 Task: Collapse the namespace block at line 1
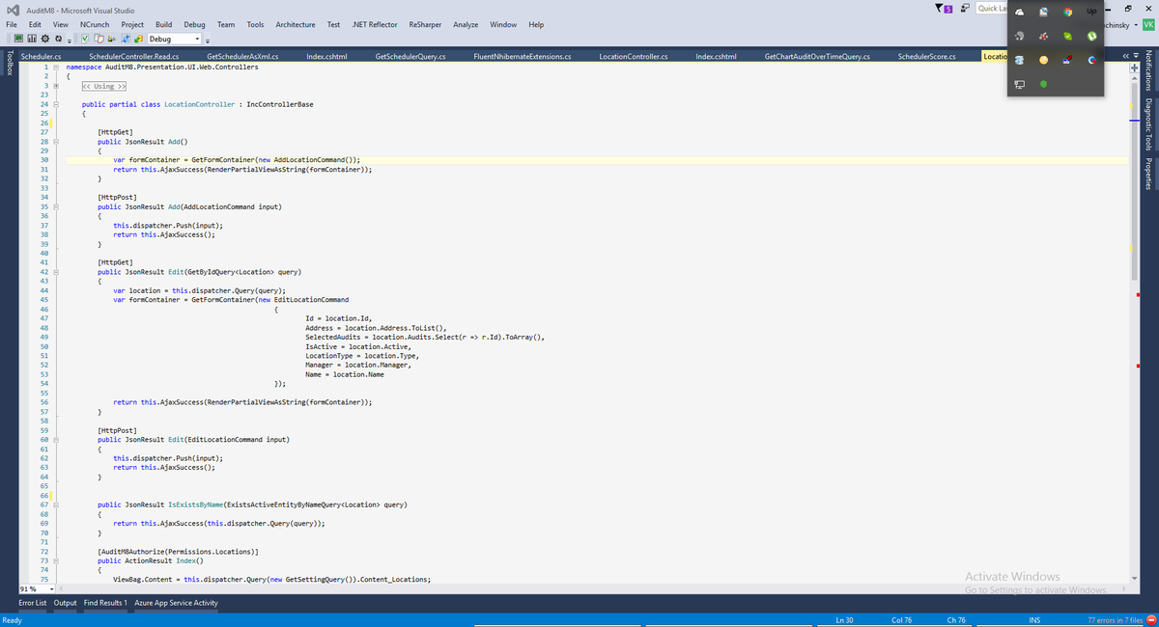tap(56, 68)
